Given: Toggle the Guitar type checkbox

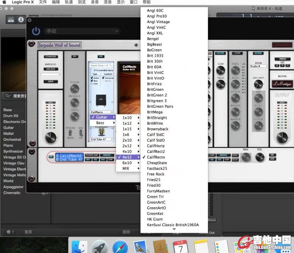Looking at the screenshot, I should 92,78.
